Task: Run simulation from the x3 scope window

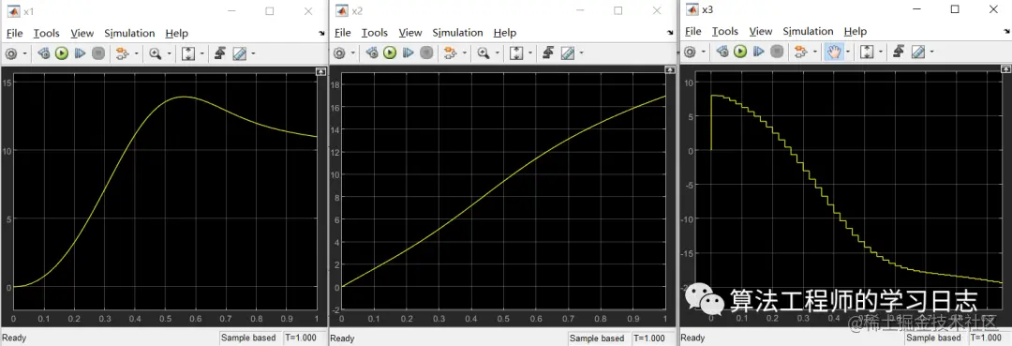Action: pos(739,52)
